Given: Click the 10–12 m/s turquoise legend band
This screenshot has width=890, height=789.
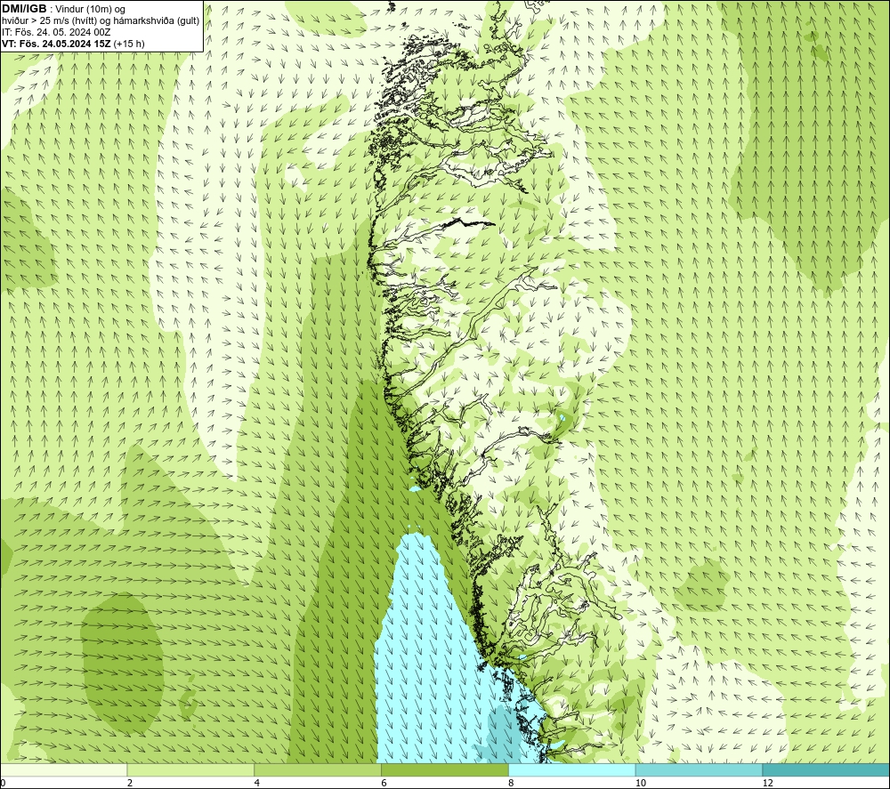Looking at the screenshot, I should click(x=700, y=770).
